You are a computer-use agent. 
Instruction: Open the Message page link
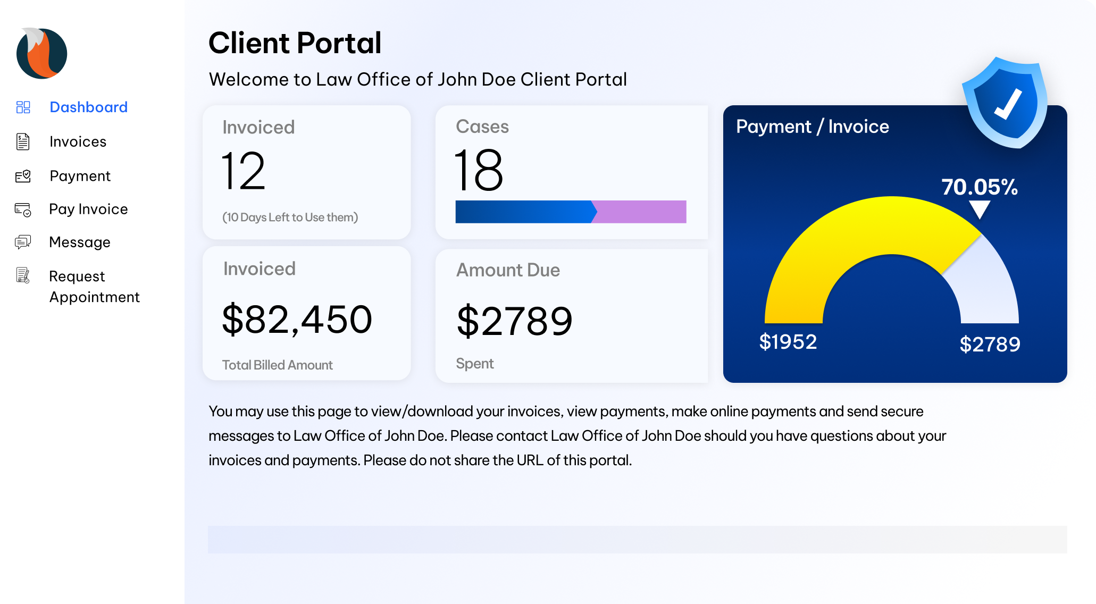80,242
